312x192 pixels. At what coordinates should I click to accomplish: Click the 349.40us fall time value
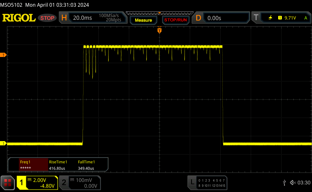[86, 168]
